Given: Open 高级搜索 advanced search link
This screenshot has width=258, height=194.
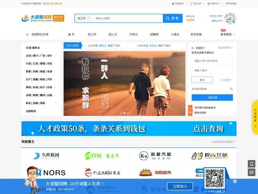Looking at the screenshot, I should [190, 20].
